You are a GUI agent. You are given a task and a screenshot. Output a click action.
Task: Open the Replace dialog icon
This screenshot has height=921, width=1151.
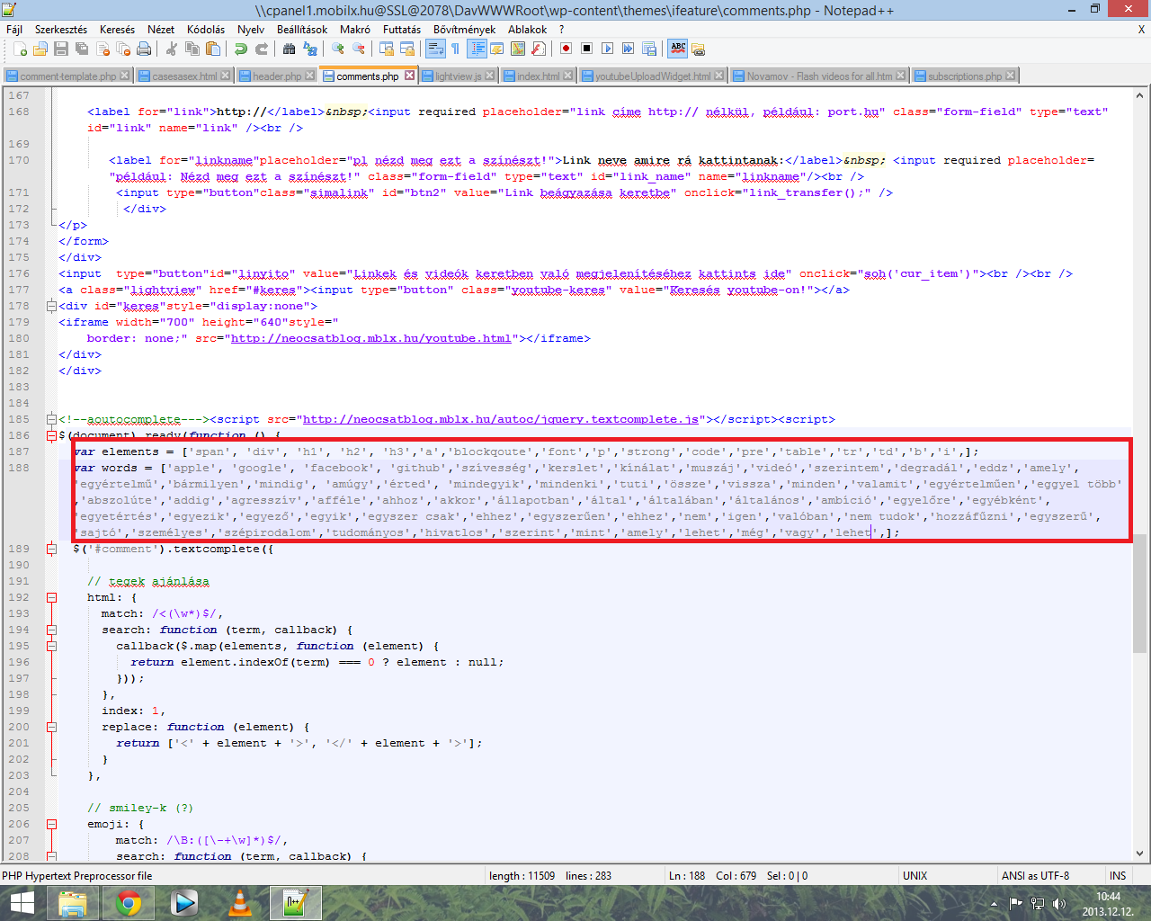click(310, 49)
